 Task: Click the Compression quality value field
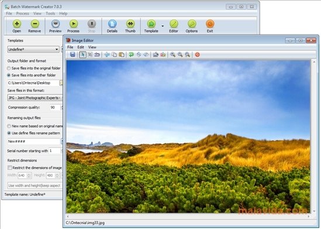click(54, 107)
